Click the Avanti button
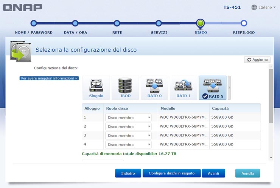This screenshot has height=188, width=280. pos(213,173)
